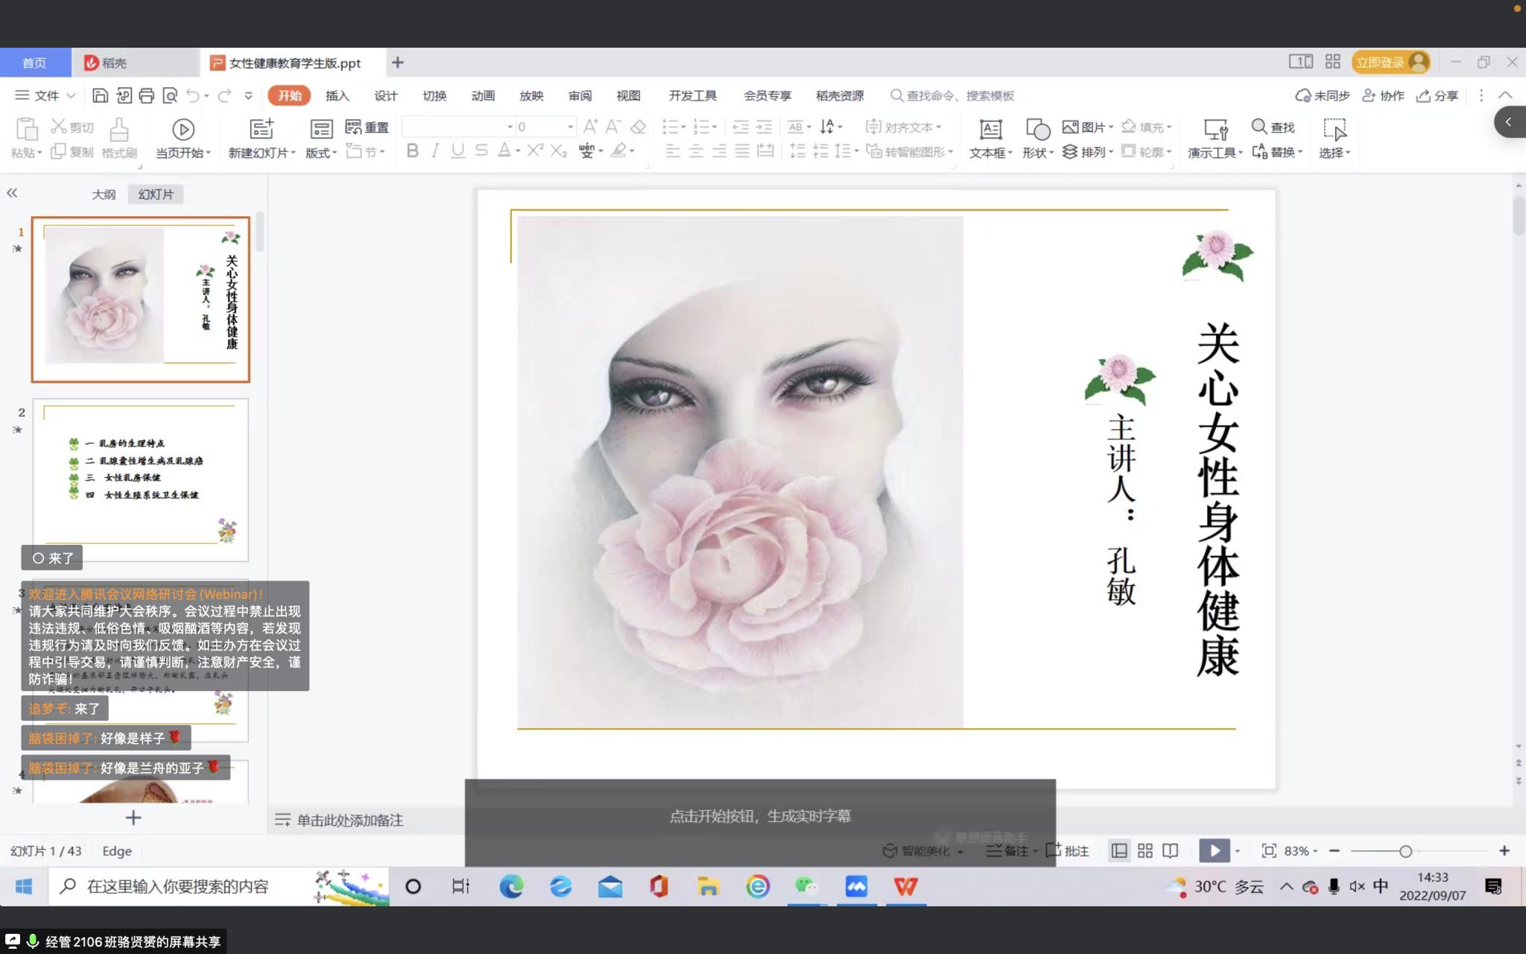This screenshot has width=1526, height=954.
Task: Click the print icon in quick toolbar
Action: (x=147, y=95)
